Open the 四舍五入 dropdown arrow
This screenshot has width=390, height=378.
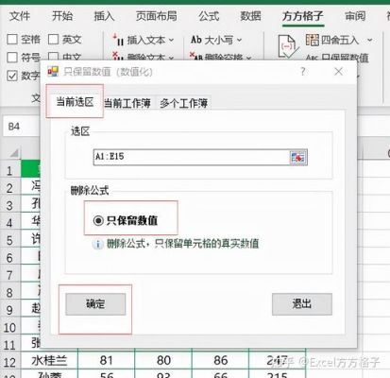[x=370, y=40]
